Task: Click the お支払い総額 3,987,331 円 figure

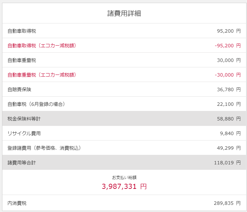Action: pos(124,186)
